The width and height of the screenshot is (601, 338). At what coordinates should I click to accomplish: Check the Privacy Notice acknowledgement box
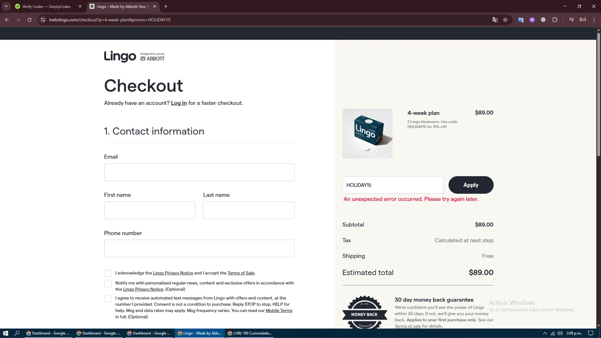[108, 273]
